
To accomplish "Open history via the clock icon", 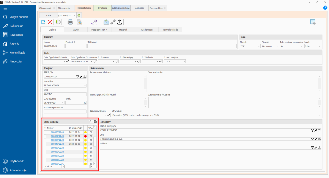I will [58, 22].
